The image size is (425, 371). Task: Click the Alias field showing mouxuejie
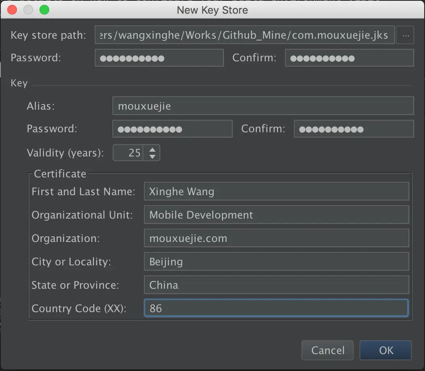[263, 106]
